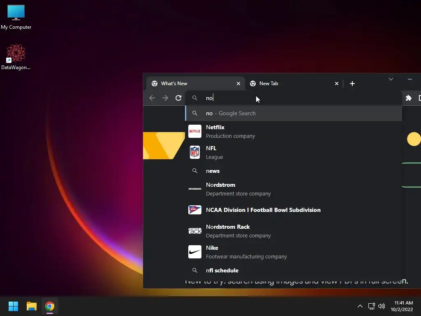Switch to the What's New tab
Image resolution: width=421 pixels, height=316 pixels.
[195, 84]
